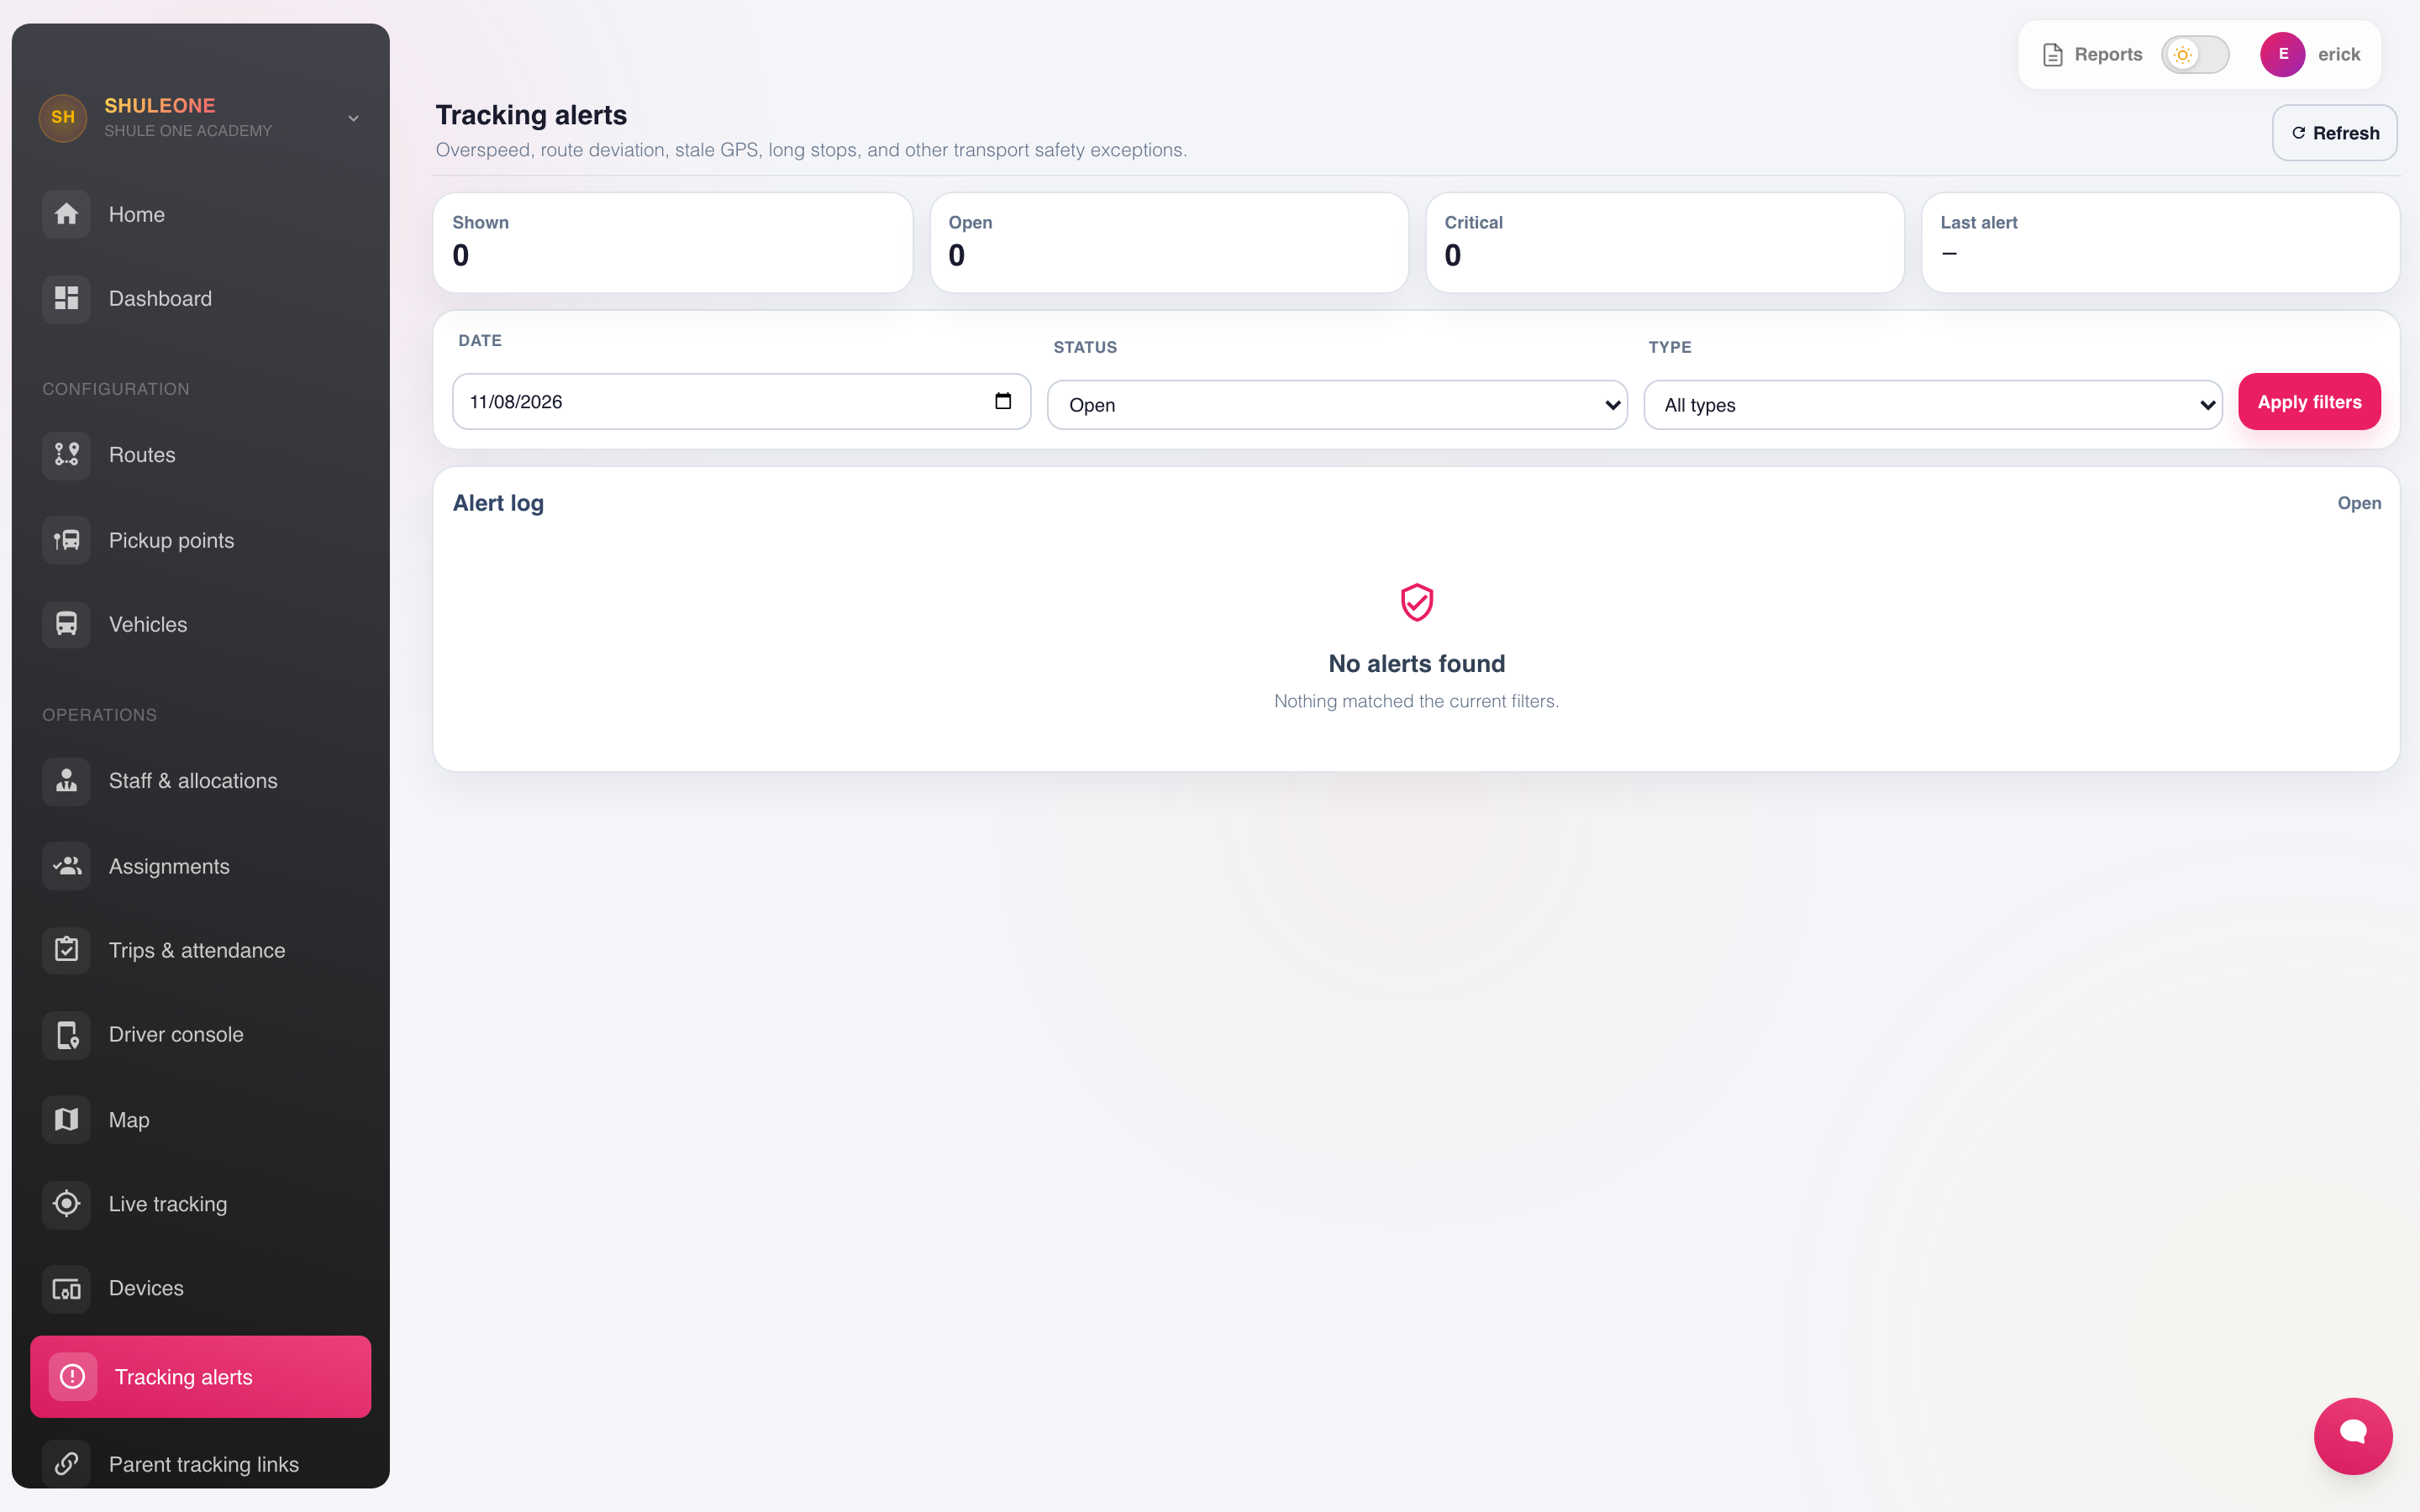
Task: Select Tracking alerts menu item
Action: click(x=201, y=1377)
